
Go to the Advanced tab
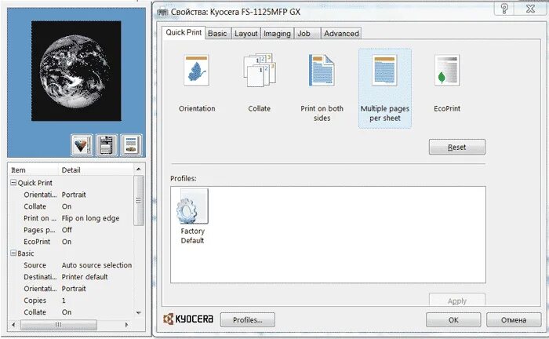coord(341,33)
